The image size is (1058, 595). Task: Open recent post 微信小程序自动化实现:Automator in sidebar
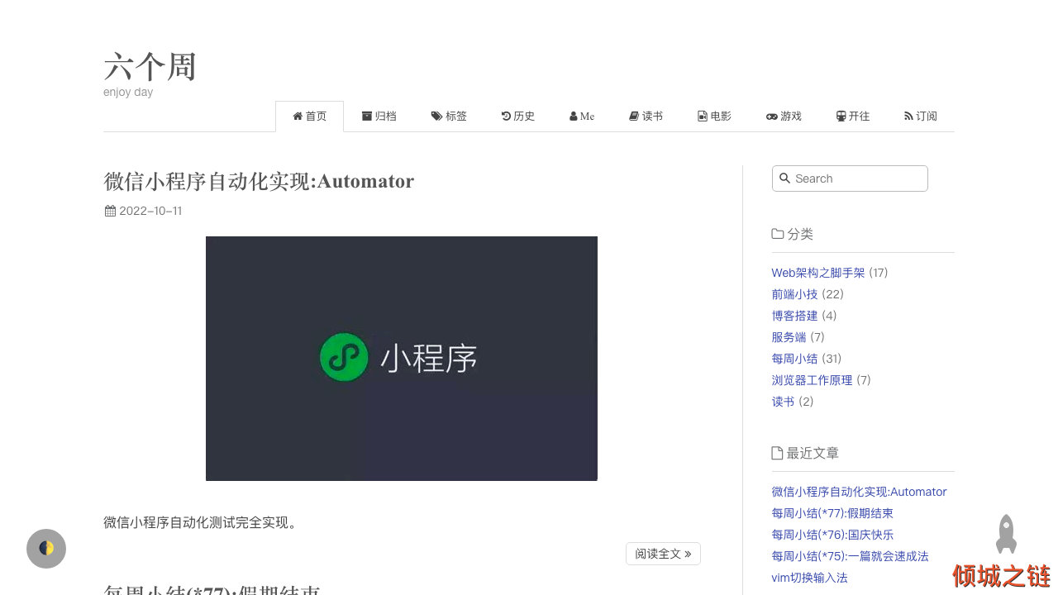859,492
